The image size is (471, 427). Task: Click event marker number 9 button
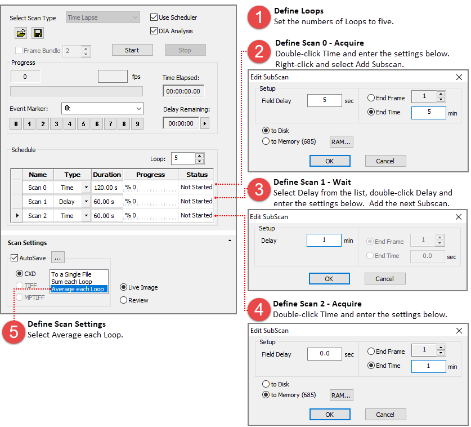pyautogui.click(x=138, y=124)
